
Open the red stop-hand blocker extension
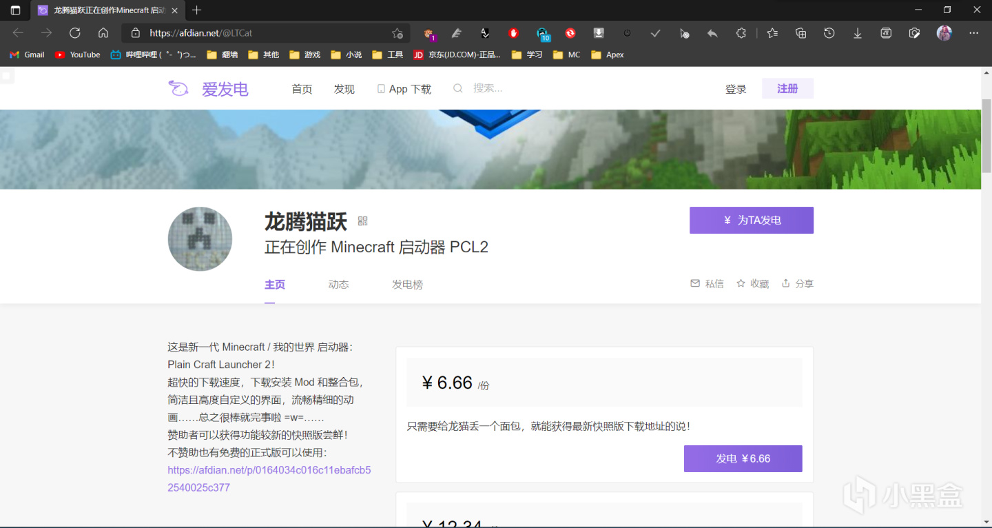click(513, 32)
